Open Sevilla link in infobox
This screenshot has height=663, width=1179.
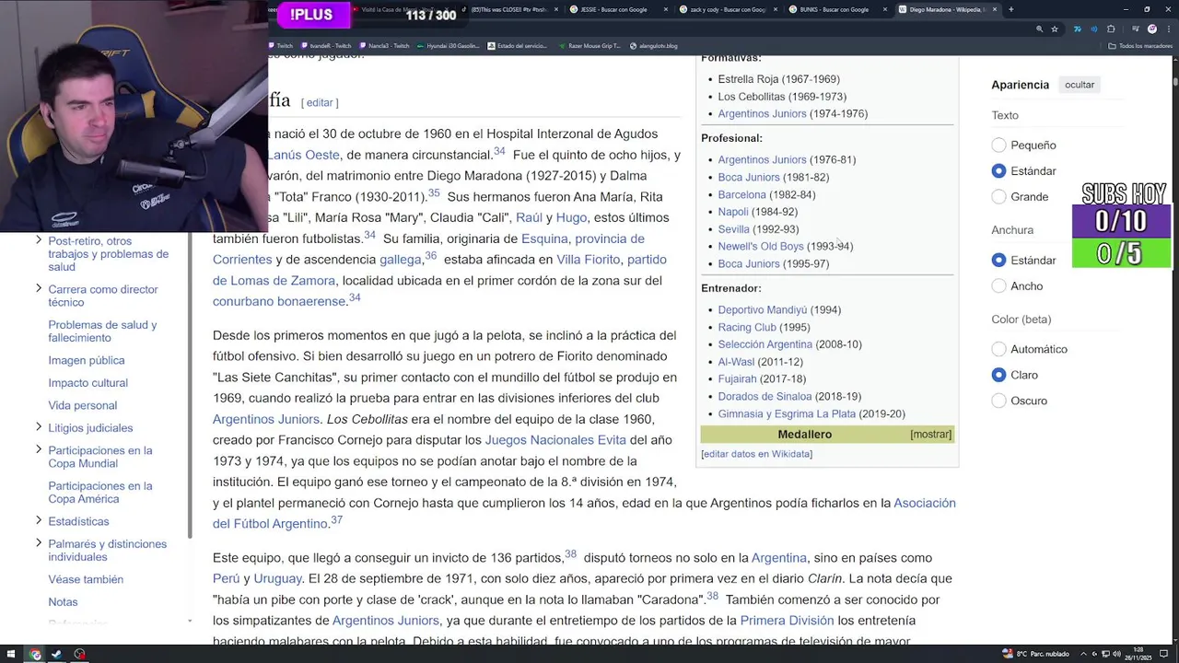tap(734, 229)
